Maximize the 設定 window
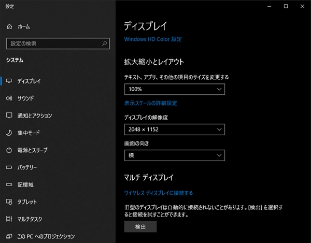The height and width of the screenshot is (243, 311). point(286,6)
